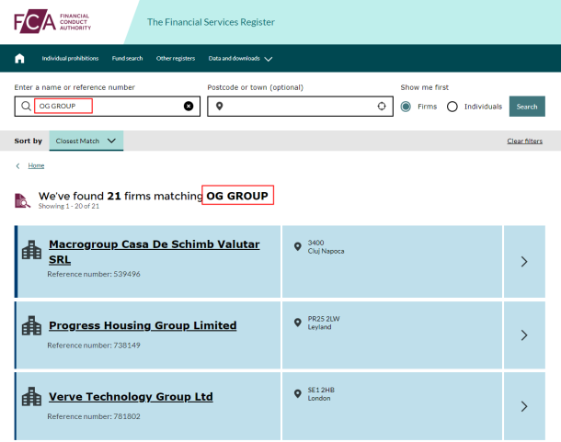Open Fund search menu item
This screenshot has width=561, height=442.
(x=127, y=58)
